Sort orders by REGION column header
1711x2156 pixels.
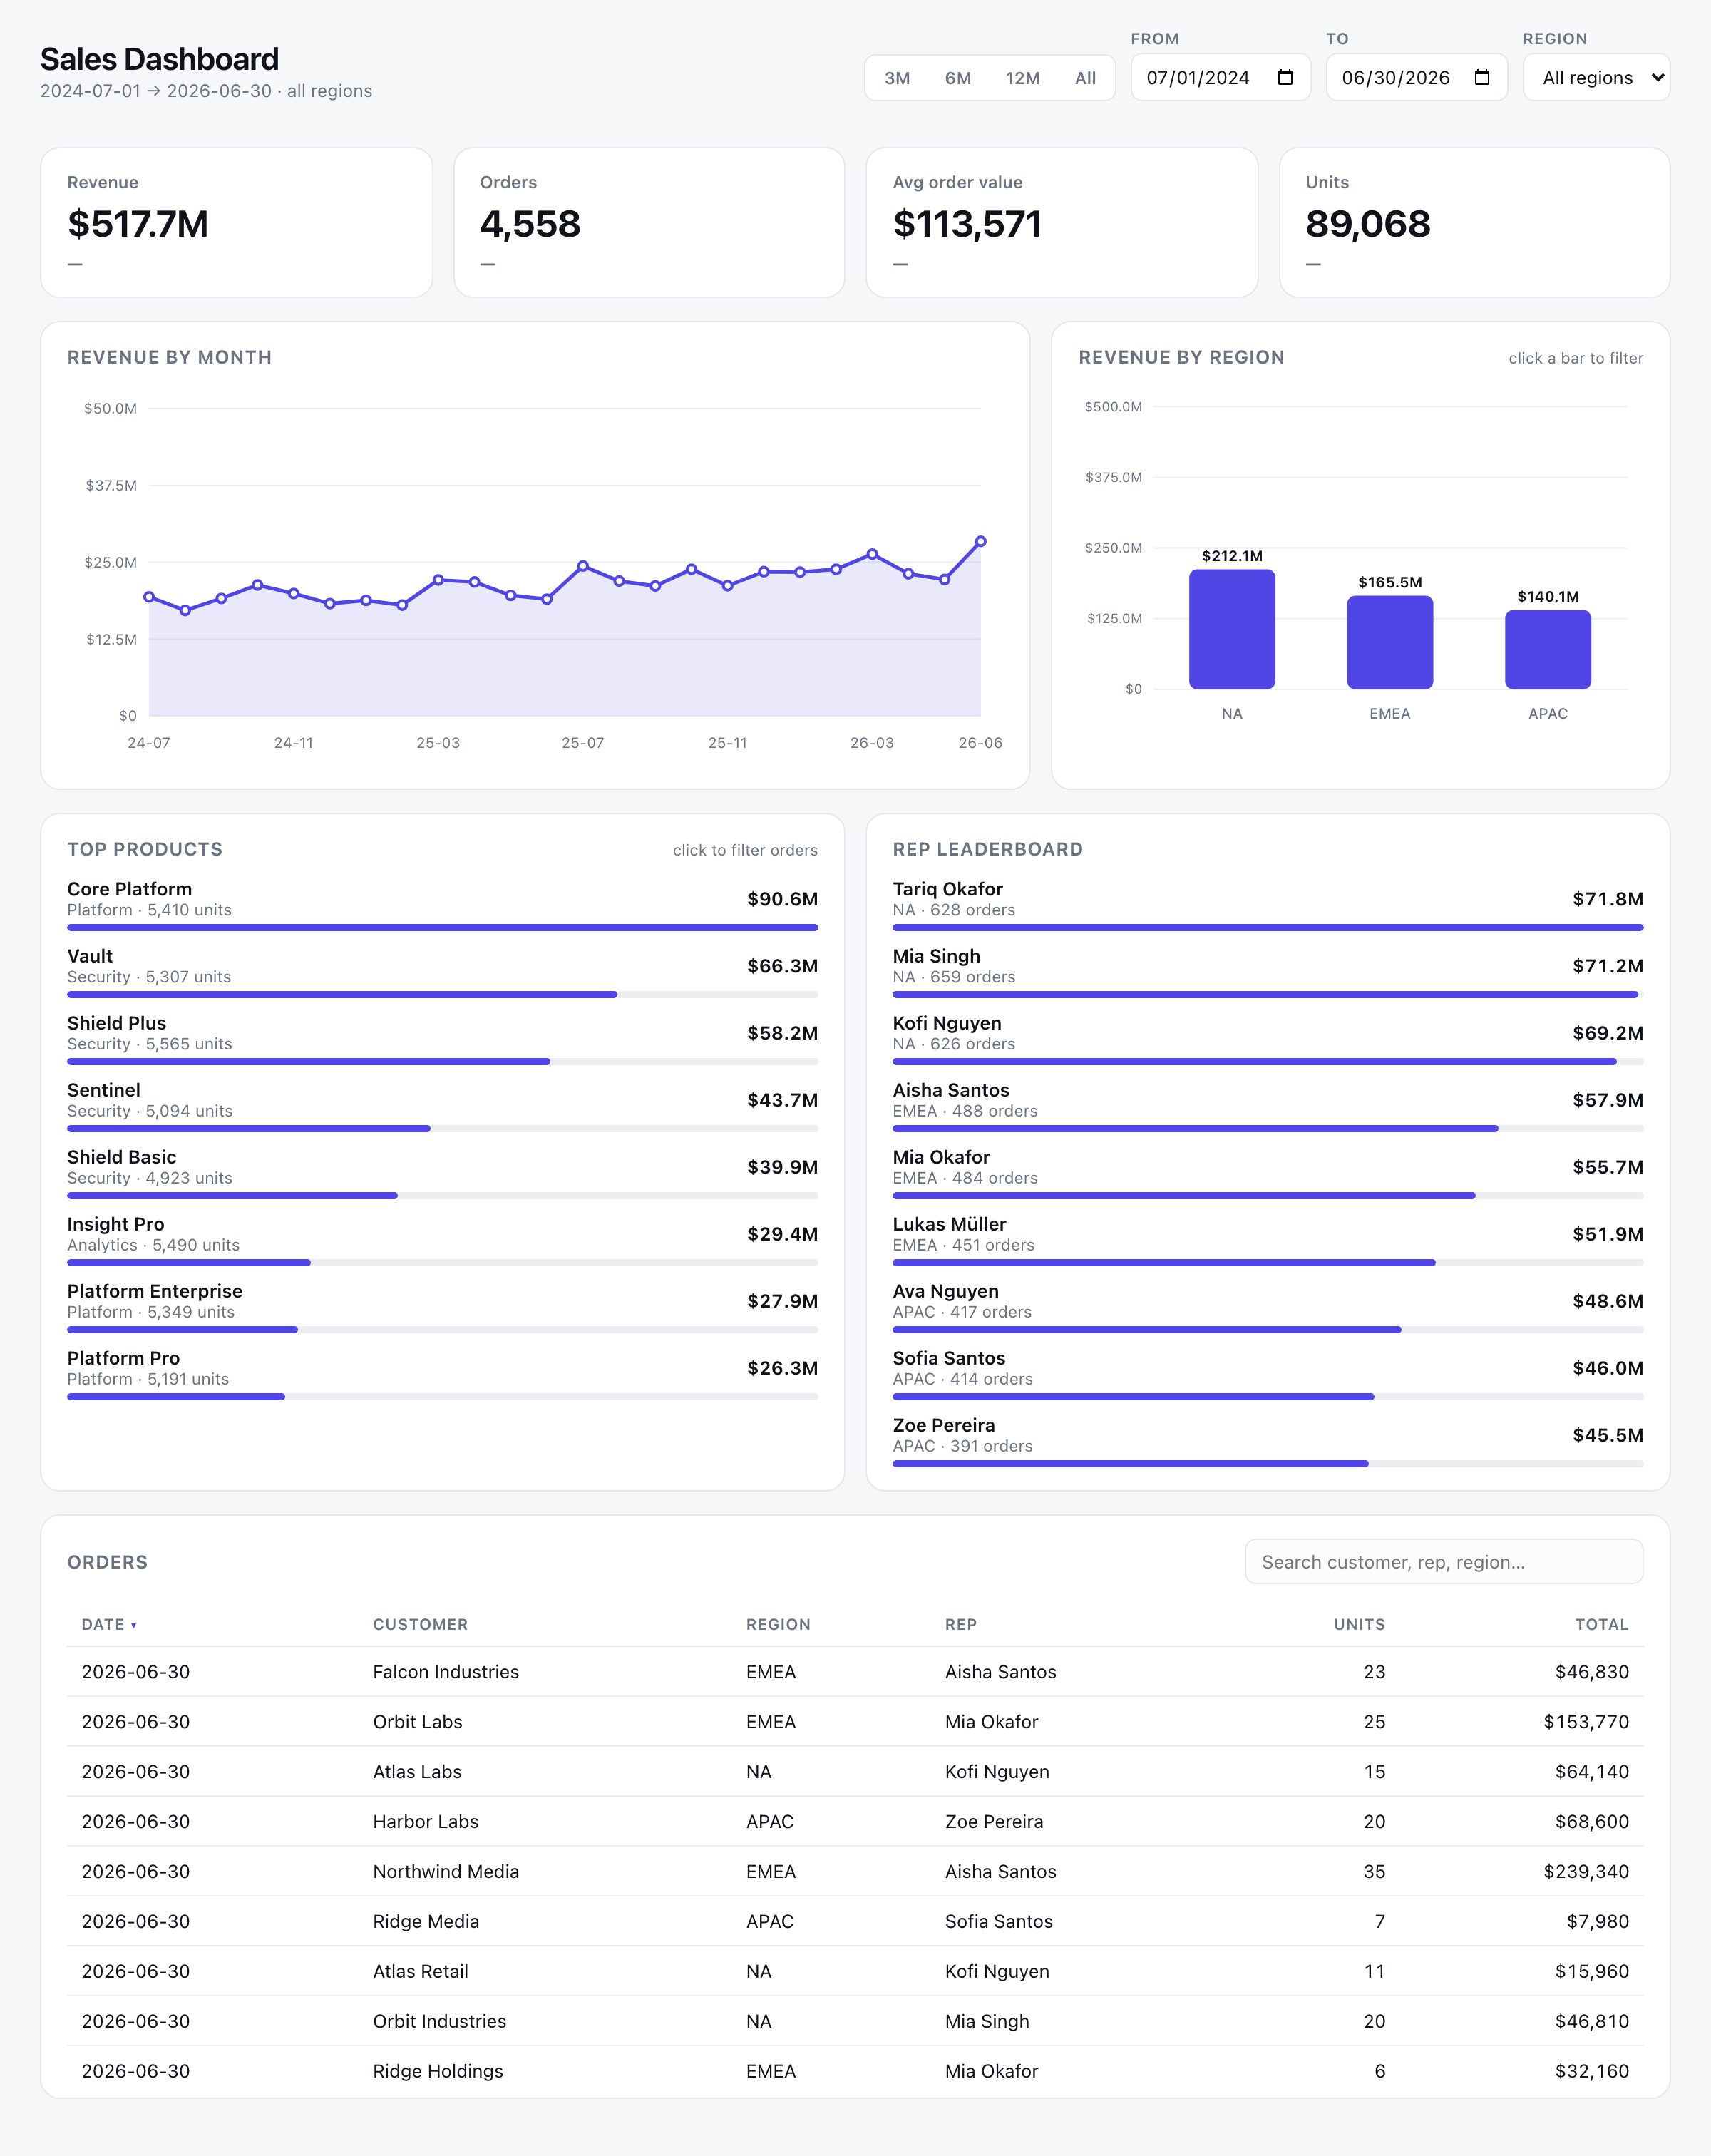[778, 1624]
